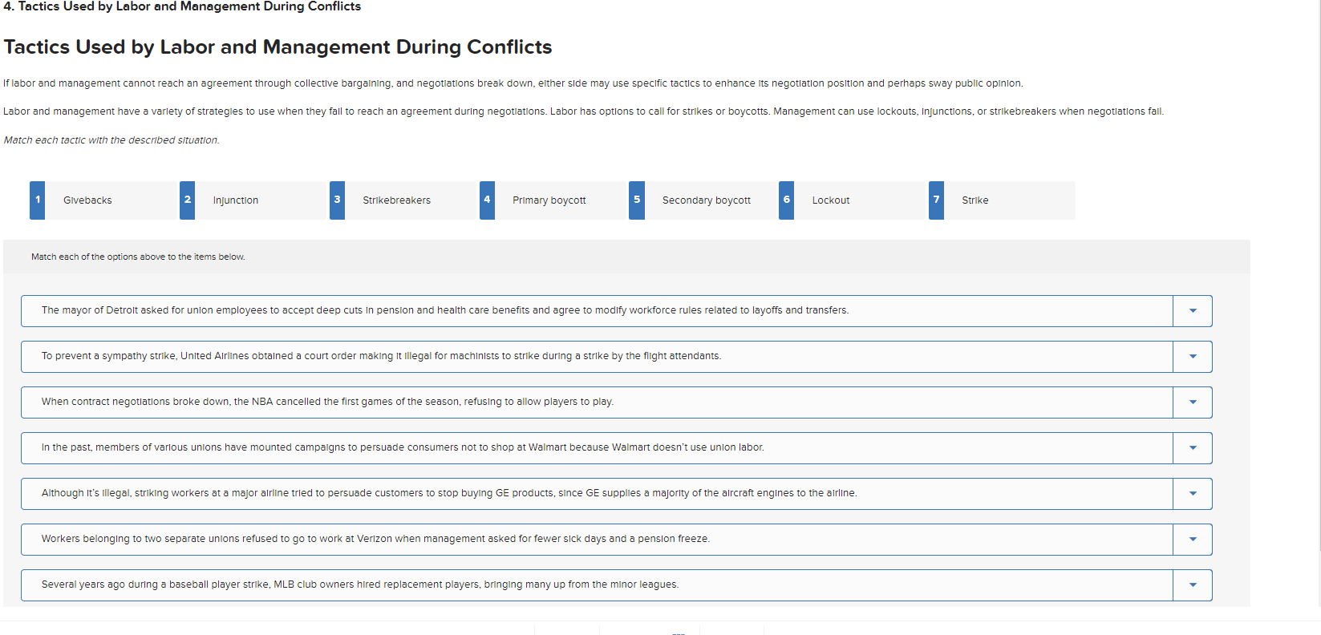Open dropdown for the United Airlines court order statement
This screenshot has width=1321, height=635.
point(1192,357)
